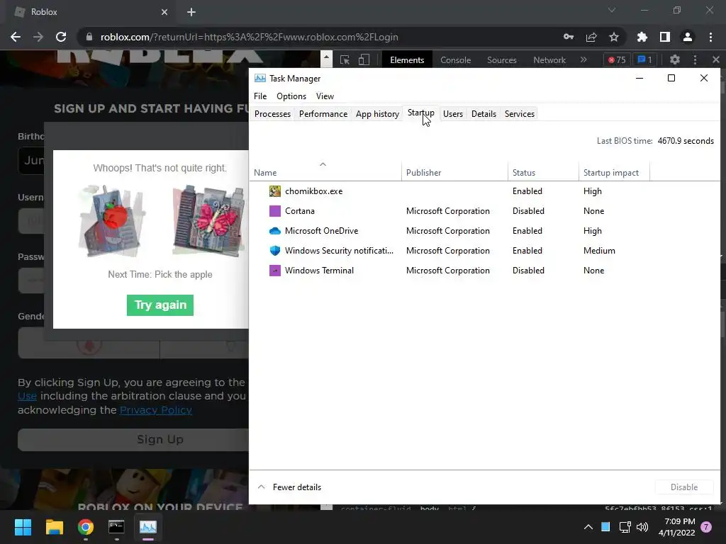Open Task Manager File menu
The image size is (726, 544).
260,96
